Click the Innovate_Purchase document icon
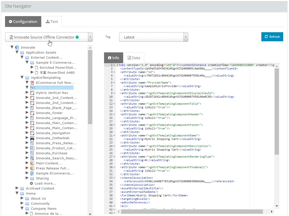This screenshot has width=289, height=216. (x=32, y=153)
